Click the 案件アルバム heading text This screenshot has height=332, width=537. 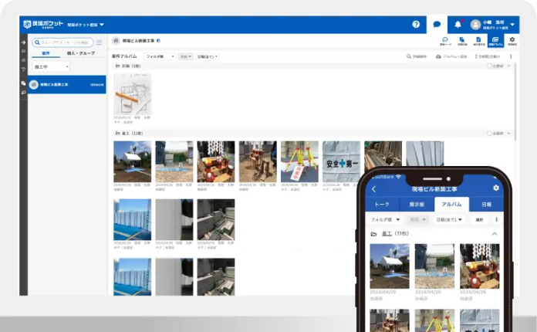click(124, 56)
